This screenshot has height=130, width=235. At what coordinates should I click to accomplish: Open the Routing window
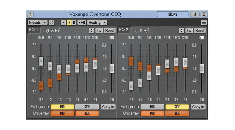pyautogui.click(x=95, y=23)
